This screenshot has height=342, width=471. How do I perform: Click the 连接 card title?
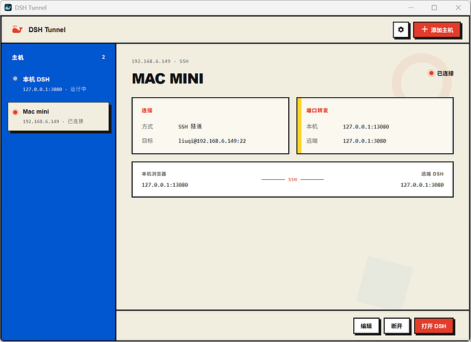point(147,110)
